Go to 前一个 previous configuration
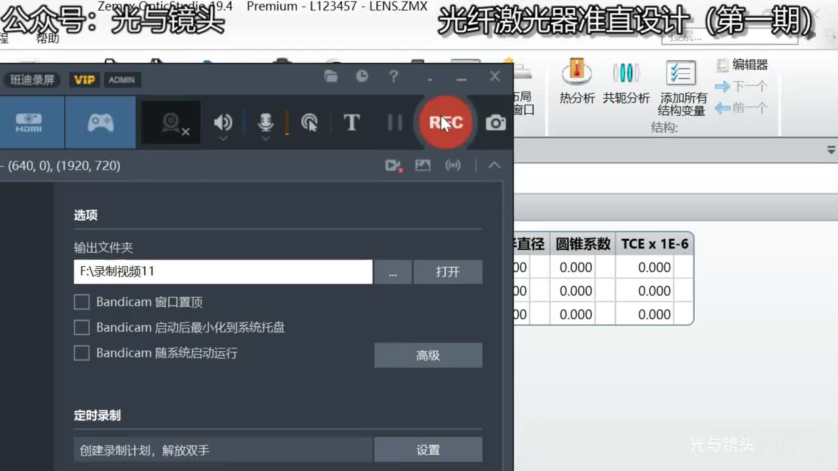Screen dimensions: 838x471 [x=741, y=108]
